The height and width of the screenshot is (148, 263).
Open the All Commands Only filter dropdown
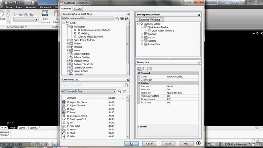115,91
